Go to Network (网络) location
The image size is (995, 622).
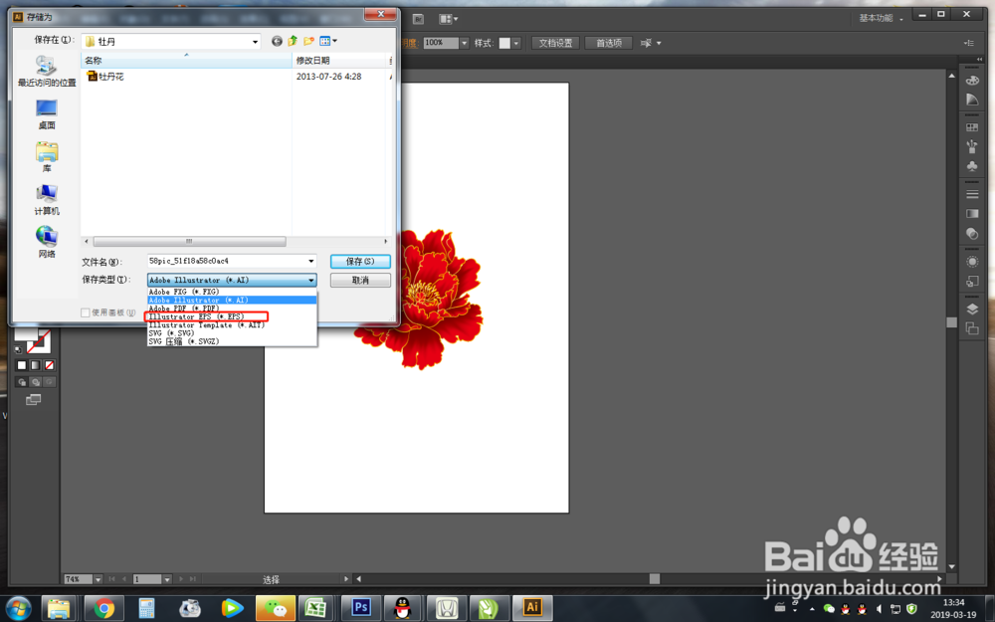[47, 243]
